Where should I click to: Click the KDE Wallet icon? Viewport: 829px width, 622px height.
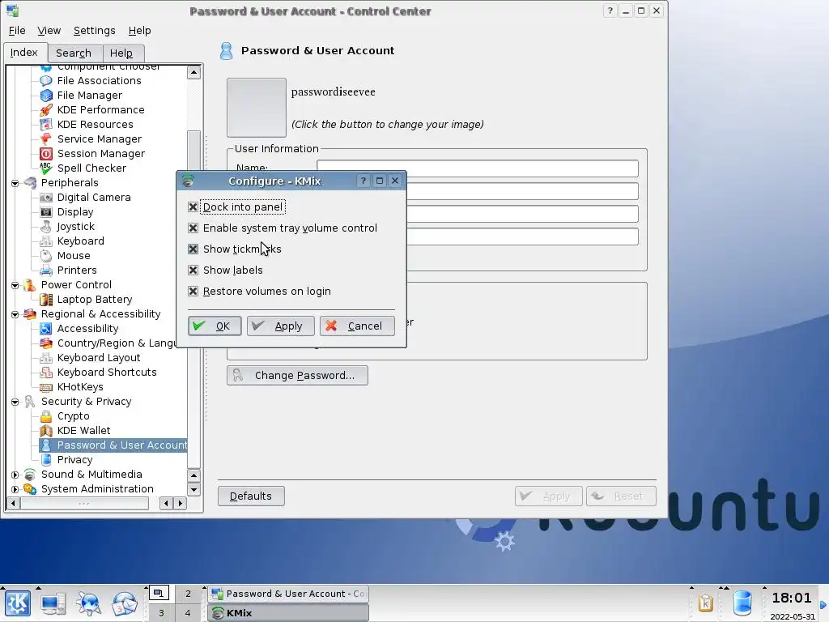(x=46, y=431)
